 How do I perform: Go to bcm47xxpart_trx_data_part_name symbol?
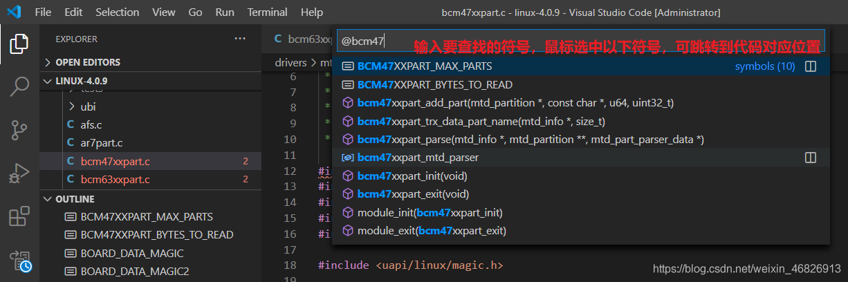(x=581, y=121)
